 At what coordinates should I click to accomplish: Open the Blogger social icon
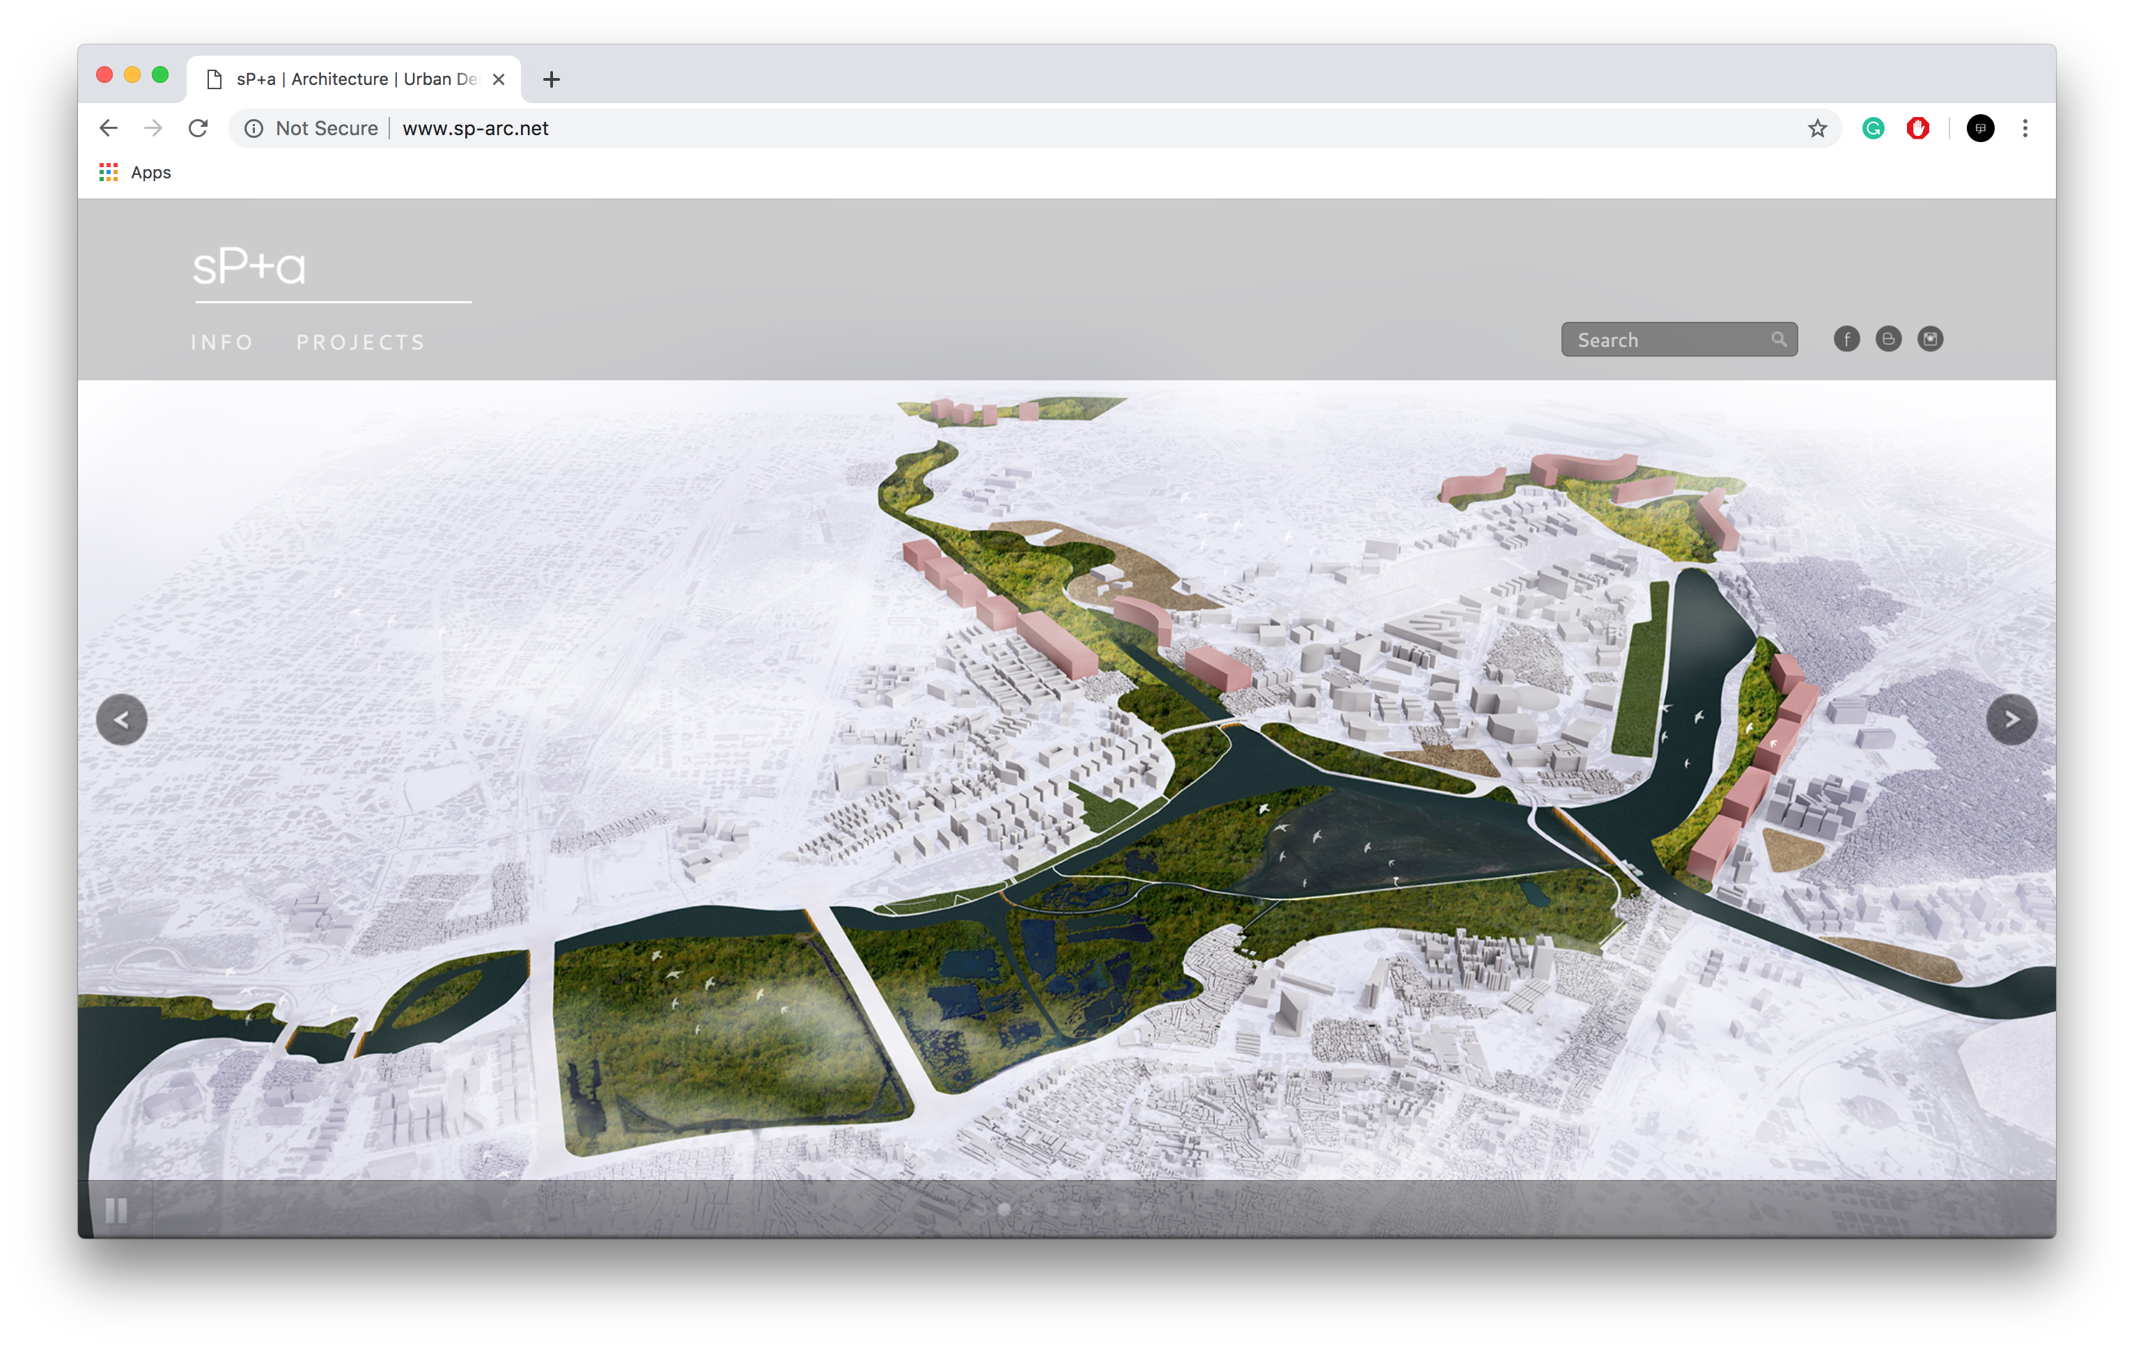tap(1889, 339)
